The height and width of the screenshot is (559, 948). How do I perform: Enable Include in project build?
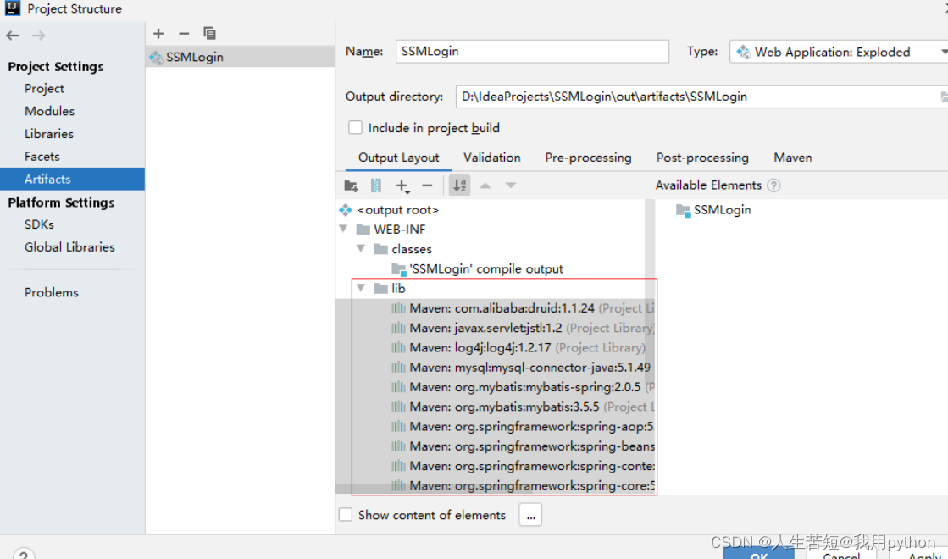pyautogui.click(x=355, y=128)
